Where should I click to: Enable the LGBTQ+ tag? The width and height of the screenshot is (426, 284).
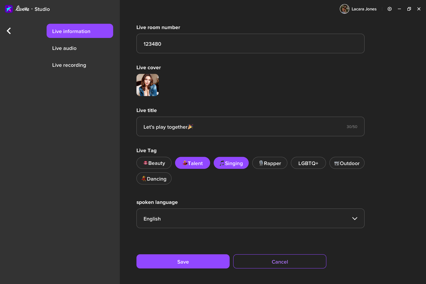point(308,163)
